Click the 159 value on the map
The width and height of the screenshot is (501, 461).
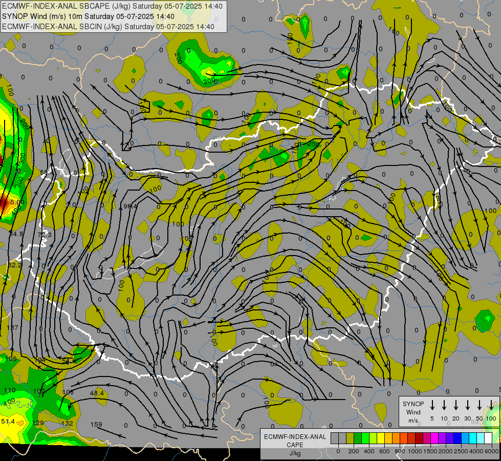coord(96,424)
